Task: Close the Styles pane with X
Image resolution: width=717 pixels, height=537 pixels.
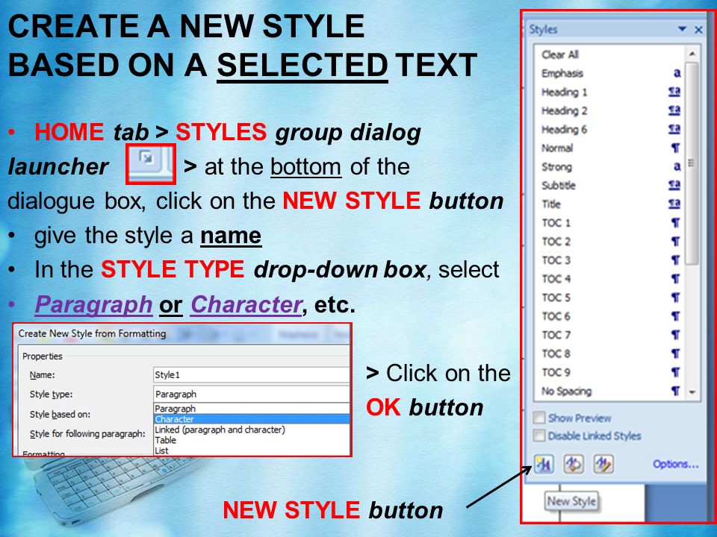Action: click(x=698, y=30)
